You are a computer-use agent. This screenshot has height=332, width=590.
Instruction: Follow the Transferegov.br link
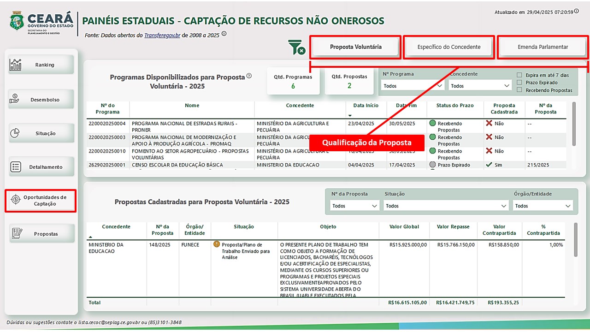point(162,35)
